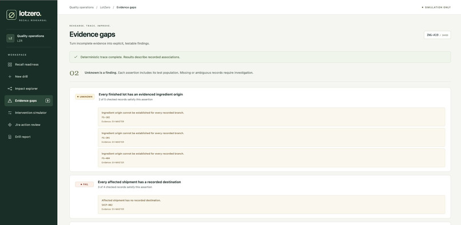This screenshot has width=461, height=225.
Task: Click the Quality operations breadcrumb link
Action: coord(81,7)
